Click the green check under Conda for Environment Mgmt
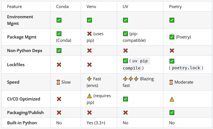Image resolution: width=213 pixels, height=129 pixels. coord(59,20)
